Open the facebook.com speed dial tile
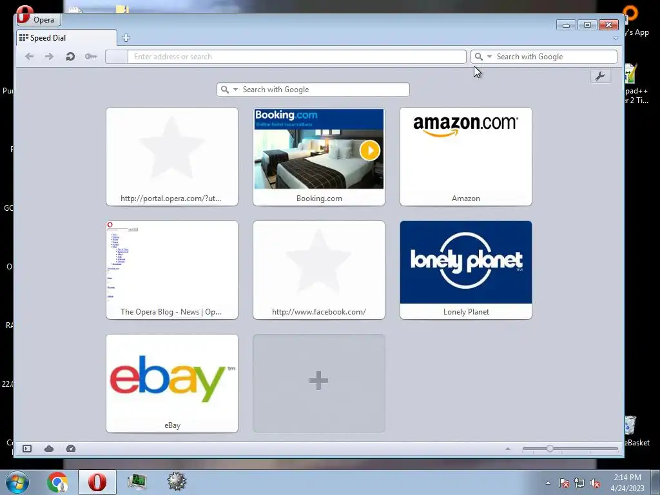The width and height of the screenshot is (660, 495). pos(318,270)
